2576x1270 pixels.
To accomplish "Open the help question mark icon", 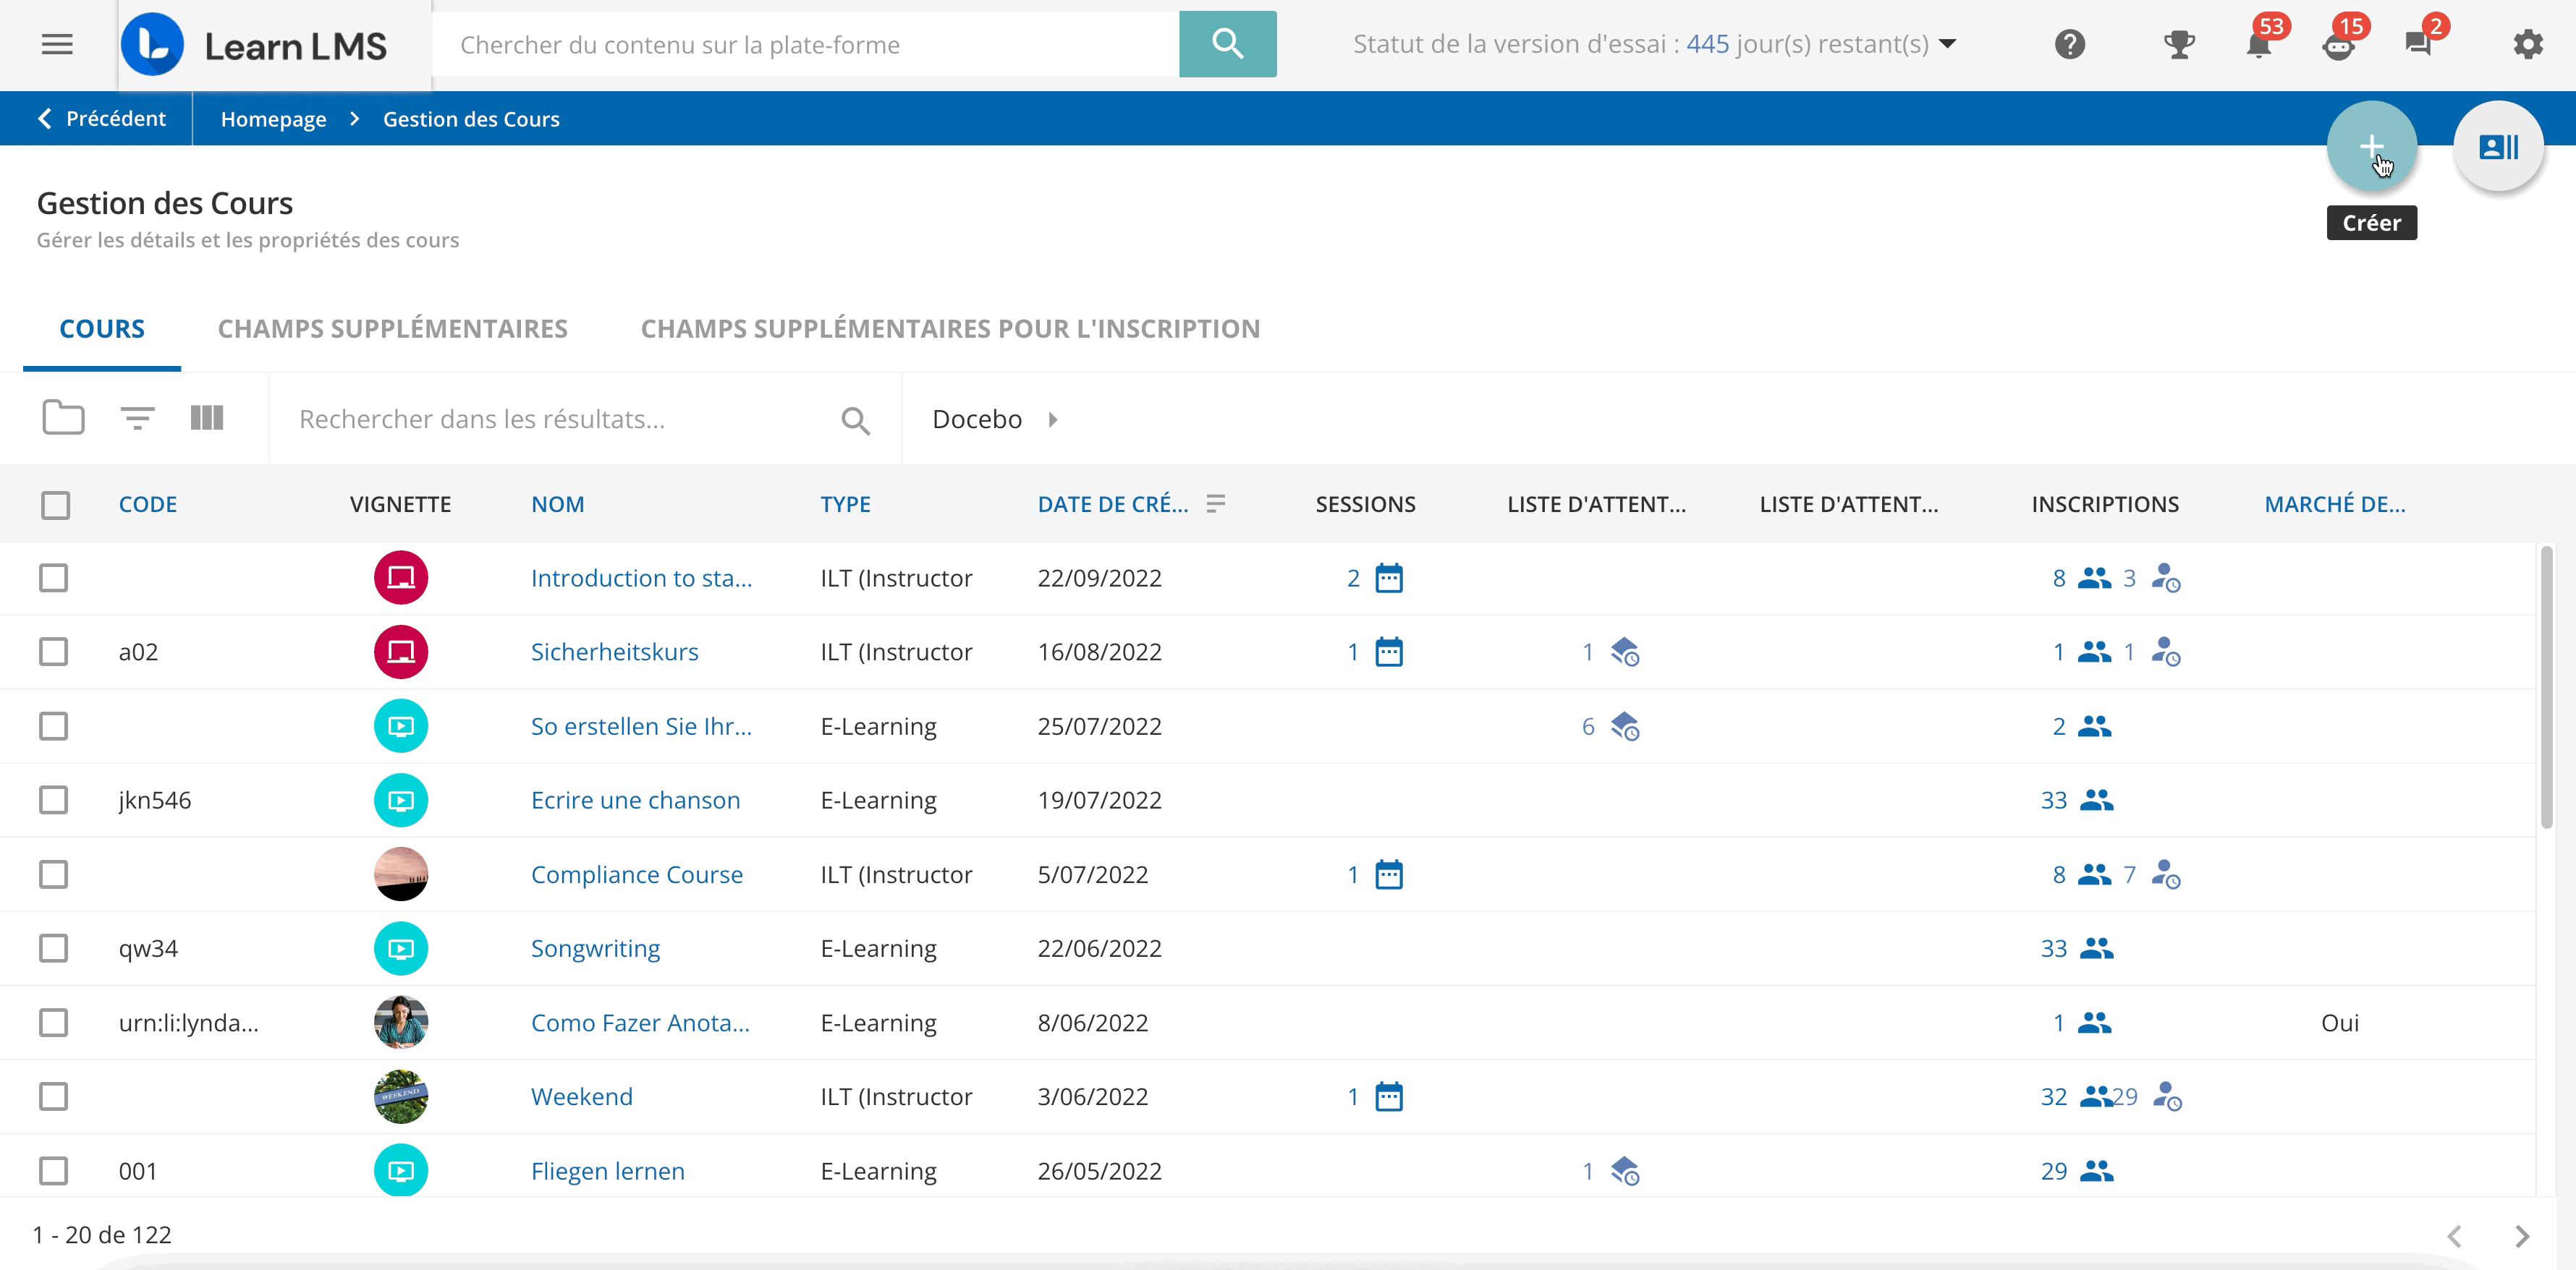I will pos(2069,45).
